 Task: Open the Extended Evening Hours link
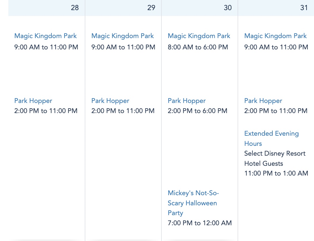click(271, 138)
